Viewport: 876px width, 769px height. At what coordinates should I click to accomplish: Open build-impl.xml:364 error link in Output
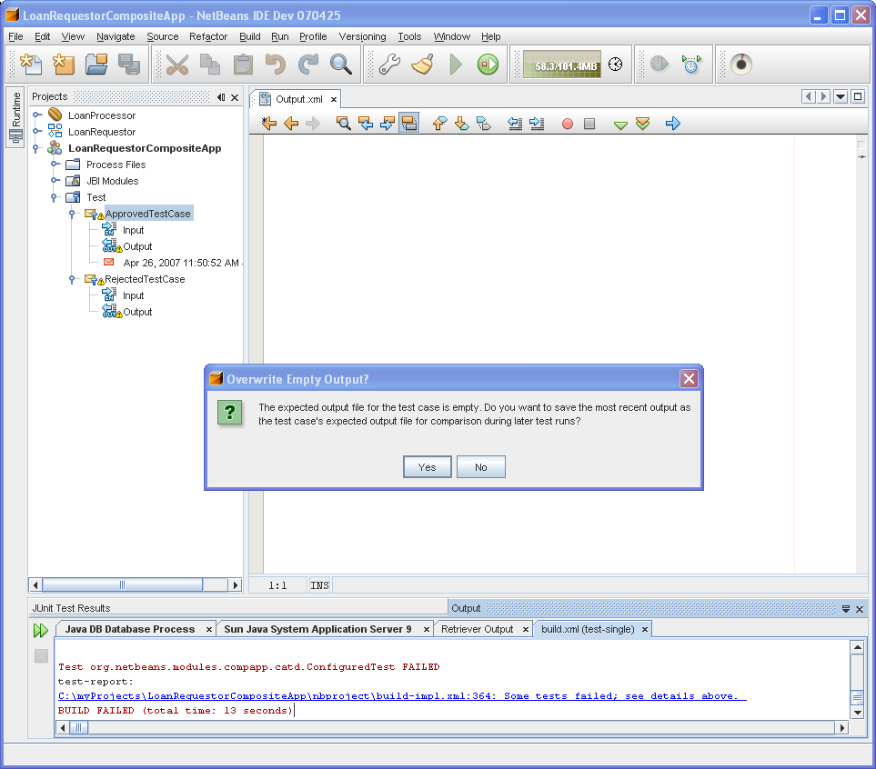tap(402, 696)
